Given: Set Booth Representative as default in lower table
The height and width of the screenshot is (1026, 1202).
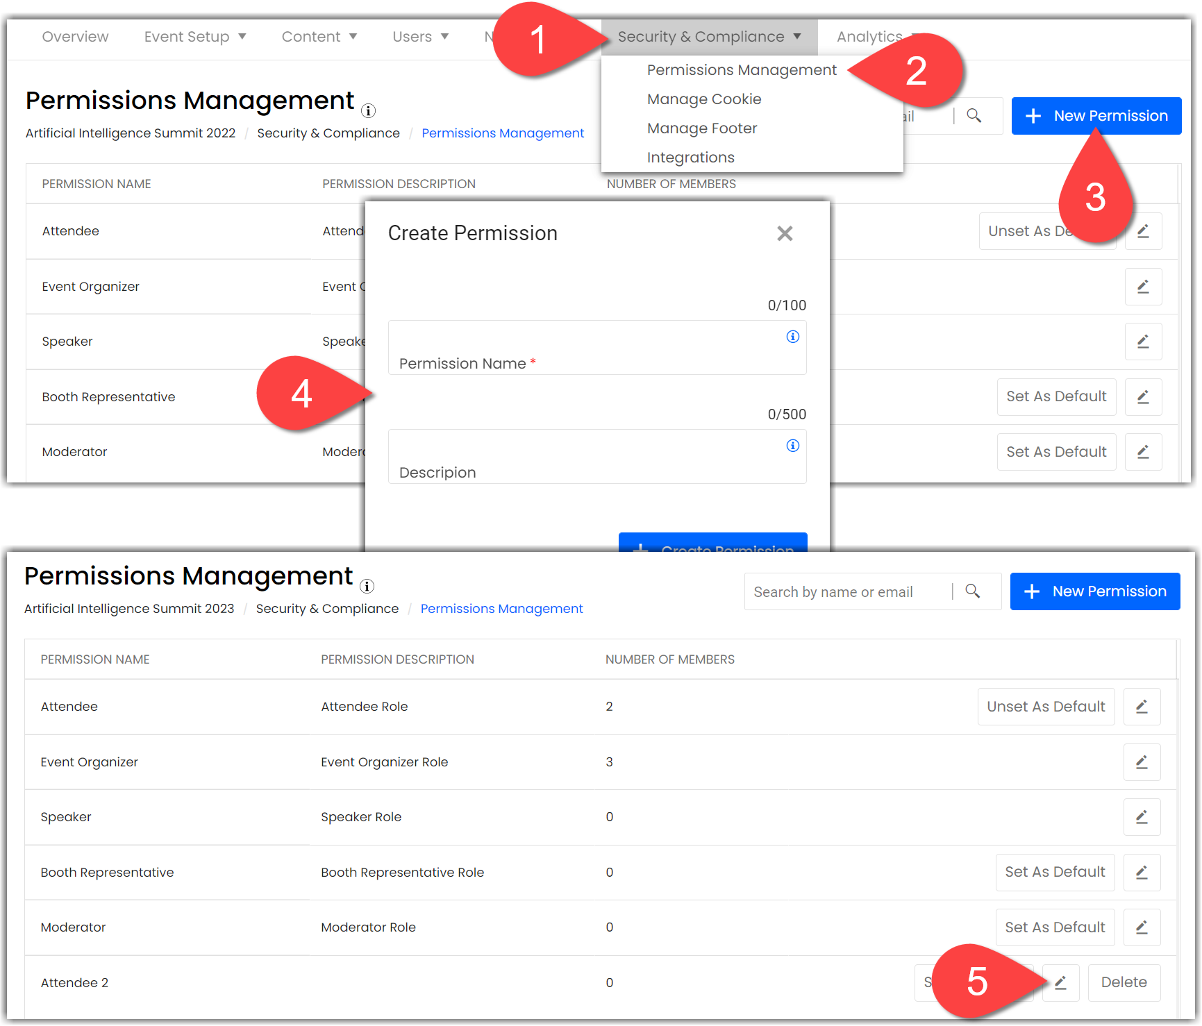Looking at the screenshot, I should tap(1055, 873).
